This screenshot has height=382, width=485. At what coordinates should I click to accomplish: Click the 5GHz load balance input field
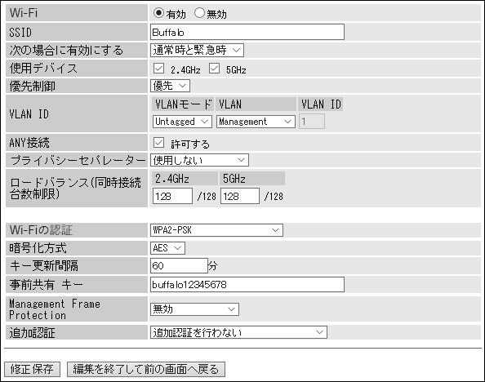click(x=240, y=196)
